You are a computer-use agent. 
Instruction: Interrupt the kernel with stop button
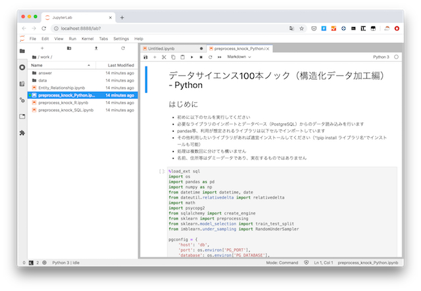(x=201, y=57)
